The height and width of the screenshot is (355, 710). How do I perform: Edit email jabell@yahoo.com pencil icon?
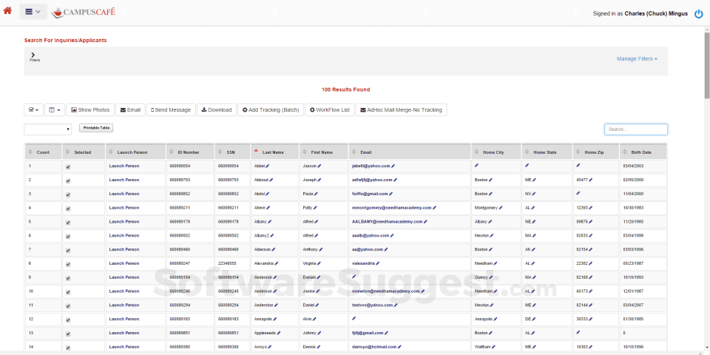(x=393, y=166)
